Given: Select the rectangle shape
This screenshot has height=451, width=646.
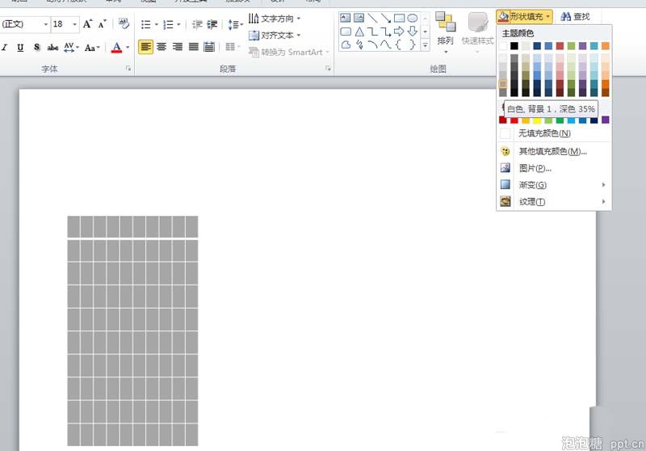Looking at the screenshot, I should (x=399, y=18).
